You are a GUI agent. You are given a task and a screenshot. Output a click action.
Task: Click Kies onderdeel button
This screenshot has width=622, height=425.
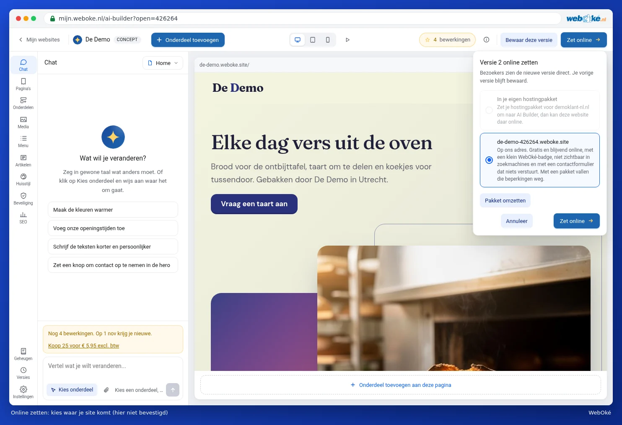click(x=72, y=390)
